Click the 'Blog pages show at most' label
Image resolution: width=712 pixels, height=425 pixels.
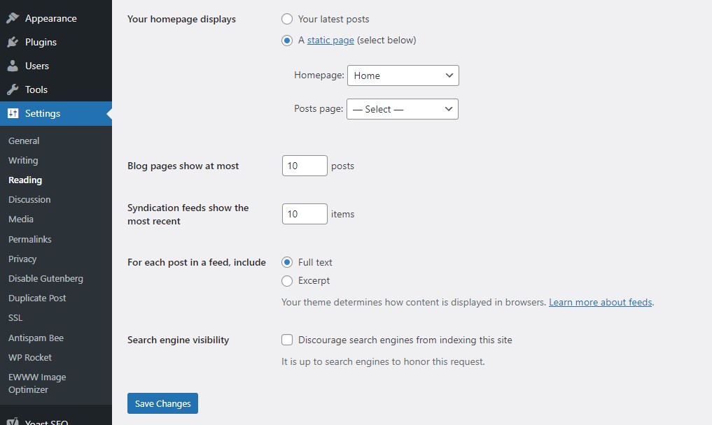(x=183, y=166)
